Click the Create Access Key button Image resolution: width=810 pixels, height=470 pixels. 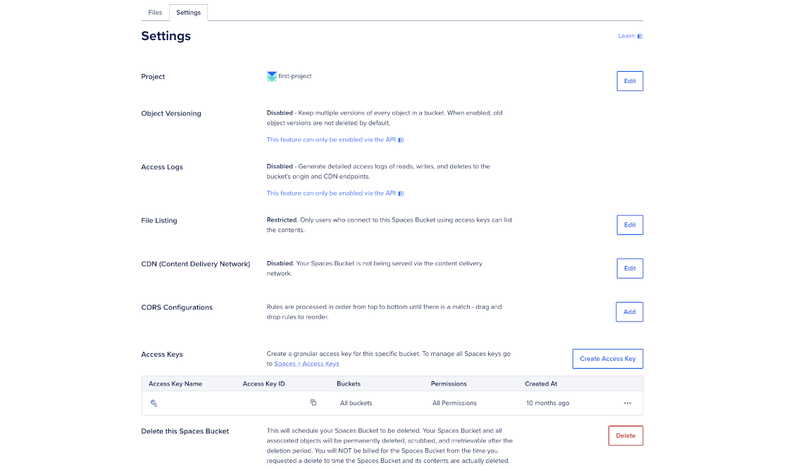pyautogui.click(x=607, y=358)
